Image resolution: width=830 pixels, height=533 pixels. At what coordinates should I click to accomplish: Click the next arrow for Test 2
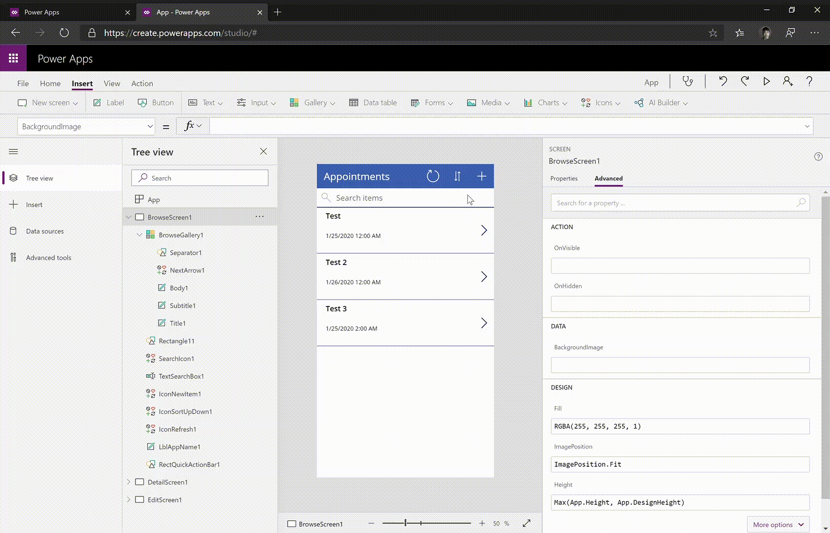coord(484,277)
